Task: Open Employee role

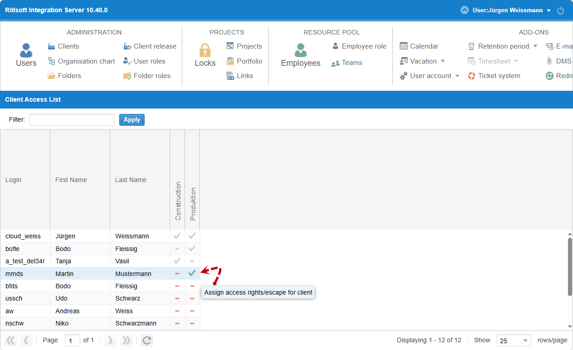Action: pyautogui.click(x=359, y=46)
